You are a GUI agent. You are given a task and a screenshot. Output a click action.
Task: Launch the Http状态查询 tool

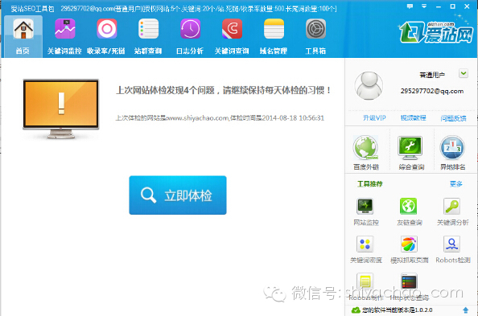(409, 286)
